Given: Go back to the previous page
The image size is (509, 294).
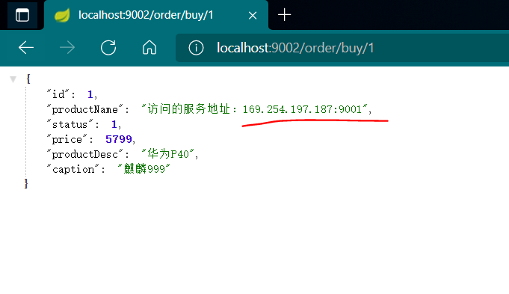Looking at the screenshot, I should coord(26,48).
